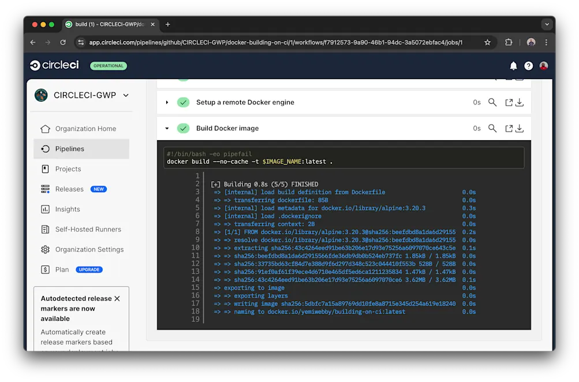579x382 pixels.
Task: Click the transferring context: 2B log line
Action: [x=264, y=224]
